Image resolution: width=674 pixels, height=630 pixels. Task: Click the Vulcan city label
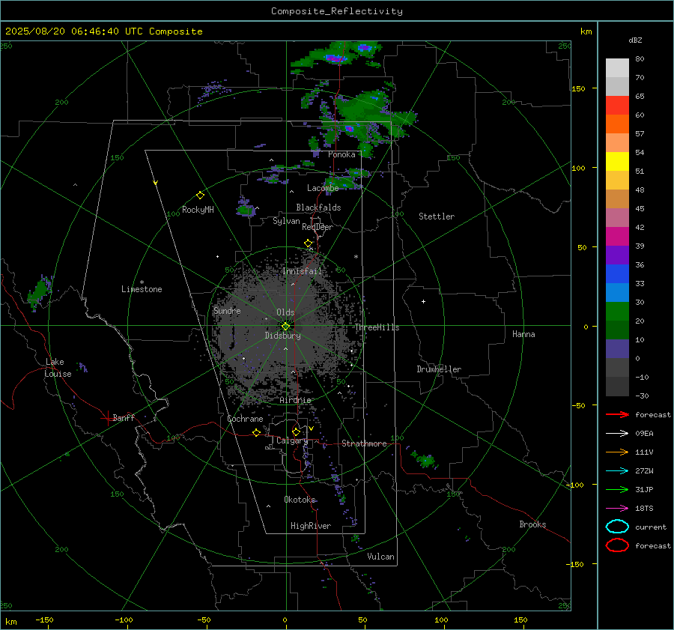tap(380, 557)
